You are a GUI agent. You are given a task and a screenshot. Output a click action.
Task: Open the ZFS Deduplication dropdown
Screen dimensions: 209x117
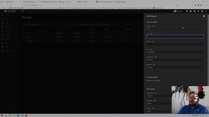click(159, 96)
